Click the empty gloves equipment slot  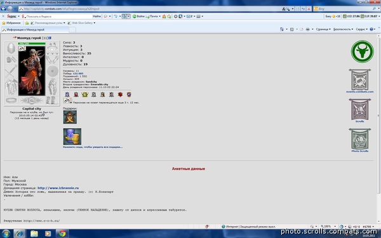[x=52, y=60]
